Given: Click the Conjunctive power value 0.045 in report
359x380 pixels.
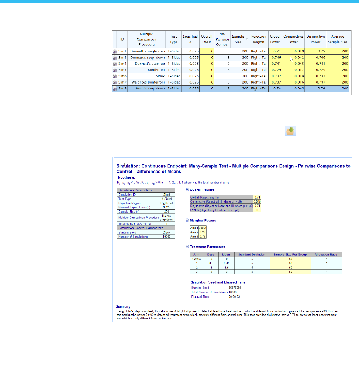Looking at the screenshot, I should pyautogui.click(x=257, y=201).
